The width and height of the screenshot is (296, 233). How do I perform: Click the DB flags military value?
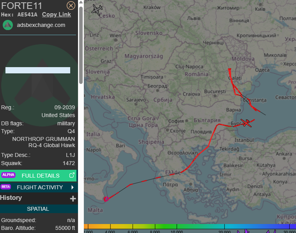click(x=66, y=123)
